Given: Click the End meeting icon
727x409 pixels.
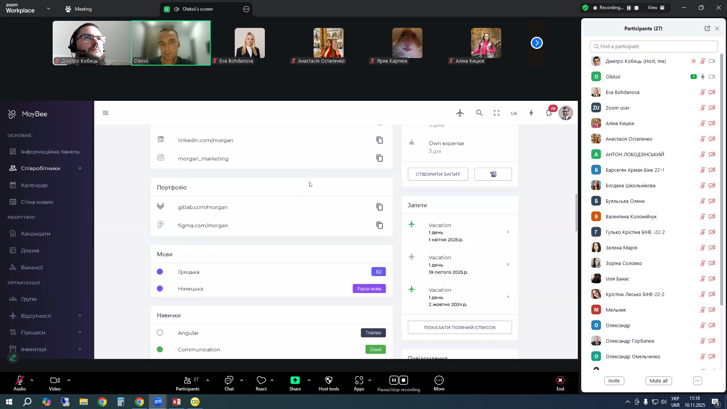Looking at the screenshot, I should point(560,380).
